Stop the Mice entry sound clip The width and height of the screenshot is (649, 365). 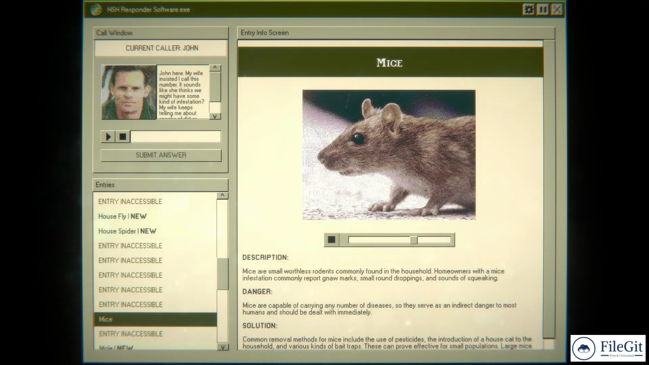click(x=331, y=240)
